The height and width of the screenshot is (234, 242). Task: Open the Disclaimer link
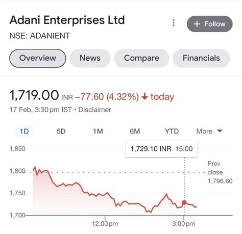pos(94,110)
